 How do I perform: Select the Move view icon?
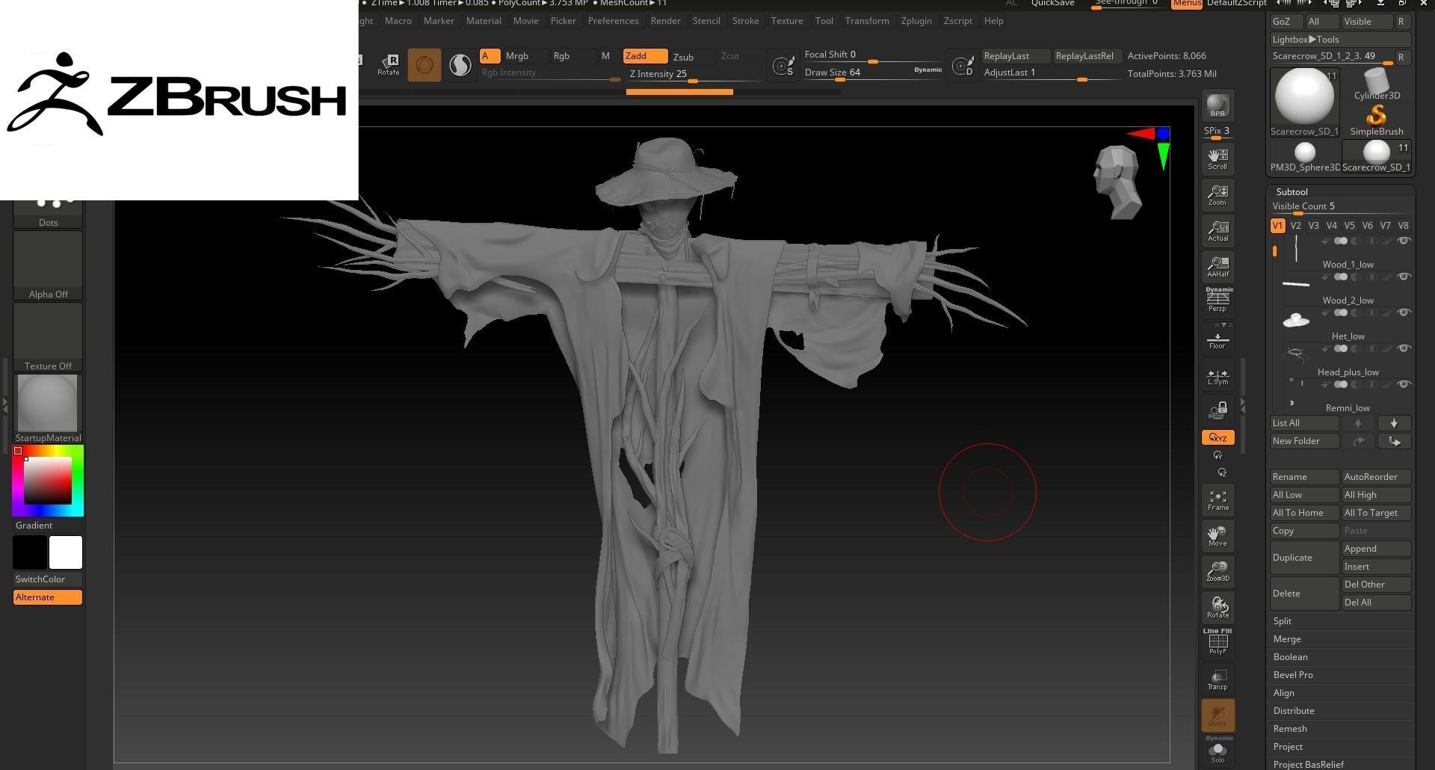pos(1218,535)
